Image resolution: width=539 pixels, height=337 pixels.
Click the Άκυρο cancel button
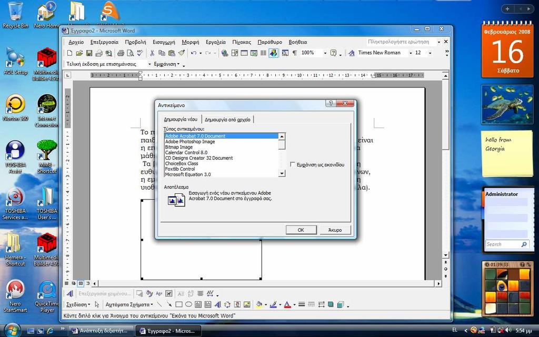pos(335,230)
